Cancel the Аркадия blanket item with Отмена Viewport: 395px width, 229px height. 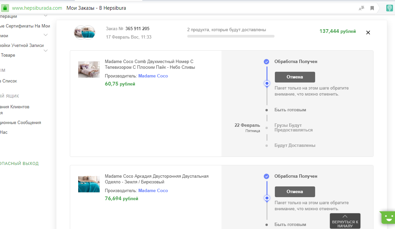295,192
